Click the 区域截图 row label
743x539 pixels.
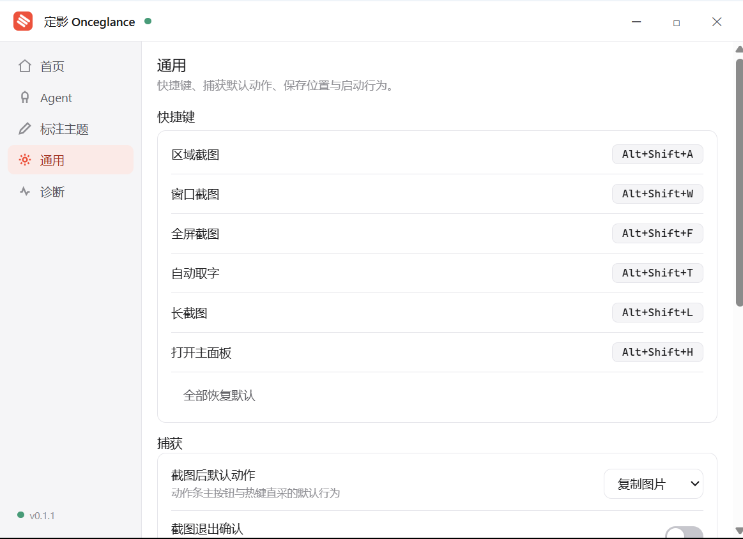pos(195,155)
